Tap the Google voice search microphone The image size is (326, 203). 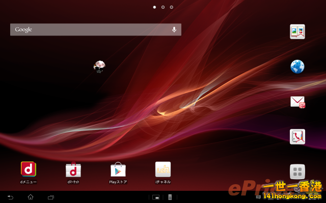point(174,29)
